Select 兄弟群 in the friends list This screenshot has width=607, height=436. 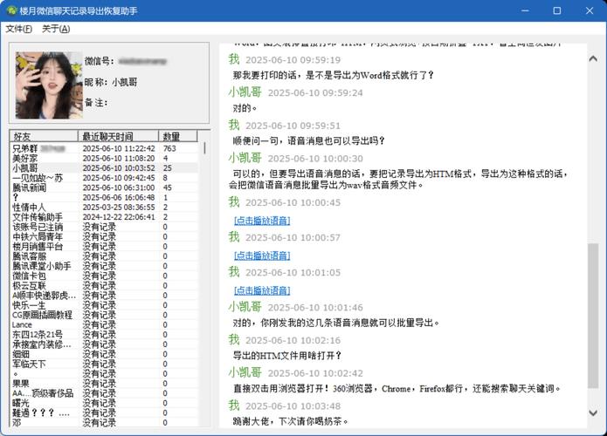[x=26, y=149]
